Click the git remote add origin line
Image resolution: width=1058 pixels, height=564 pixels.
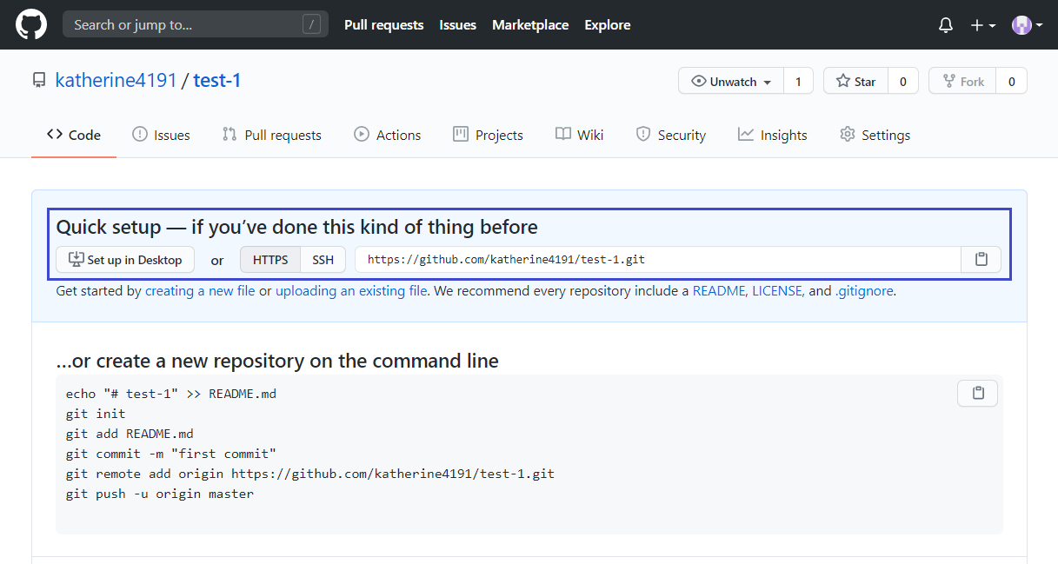tap(310, 474)
